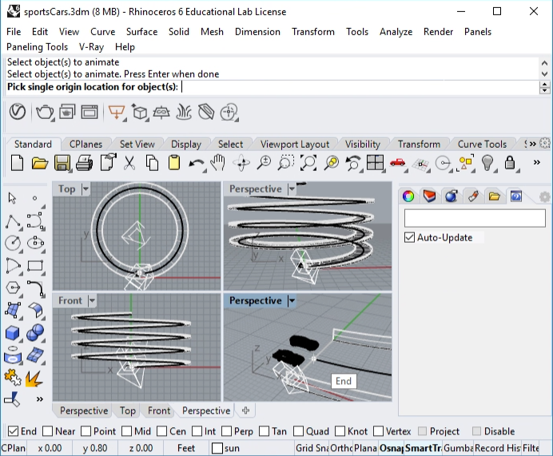Toggle Ortho in status bar

tap(341, 448)
